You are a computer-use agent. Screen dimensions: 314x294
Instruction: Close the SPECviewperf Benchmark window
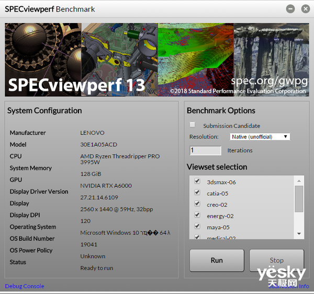(x=304, y=9)
